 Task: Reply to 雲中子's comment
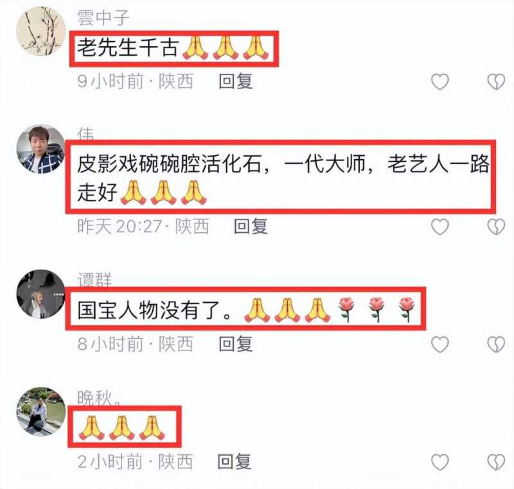(235, 81)
